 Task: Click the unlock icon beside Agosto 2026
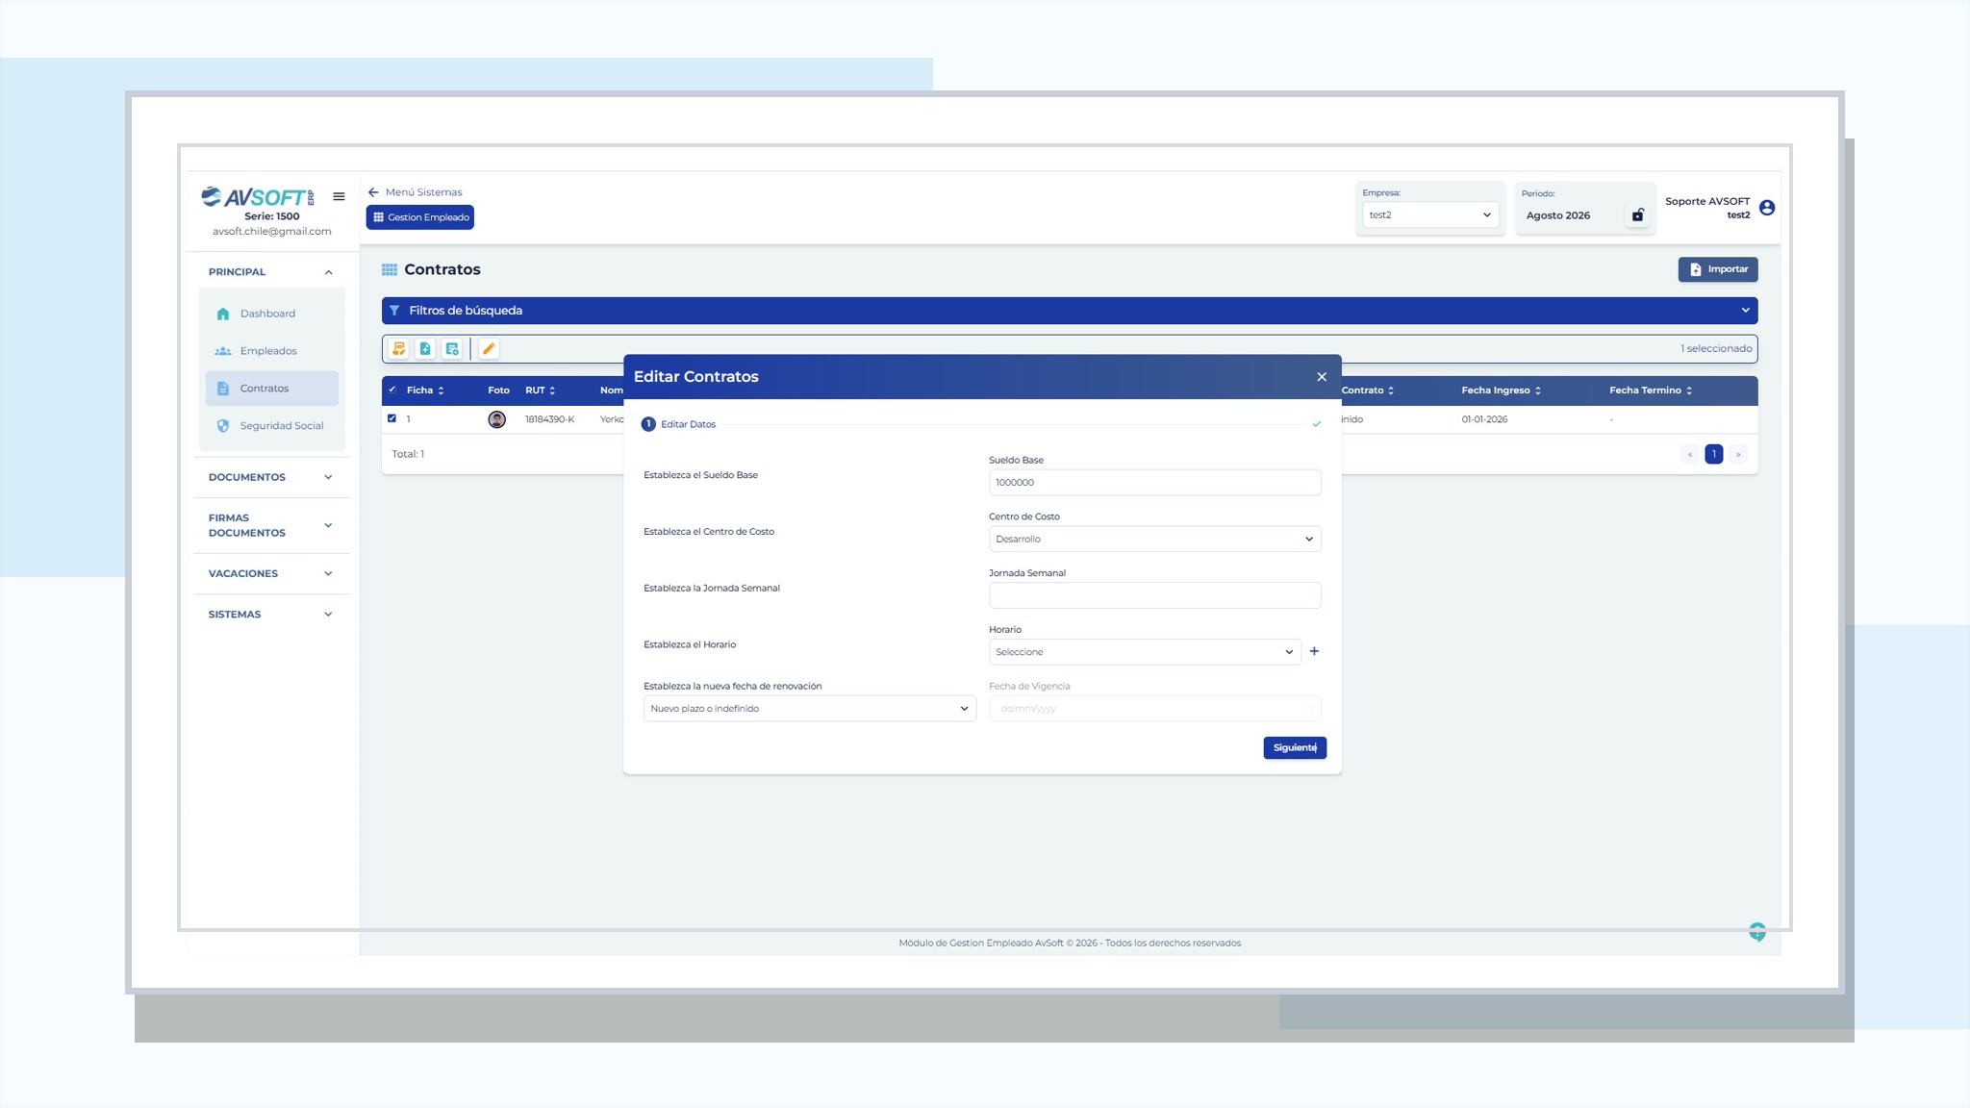(1638, 215)
